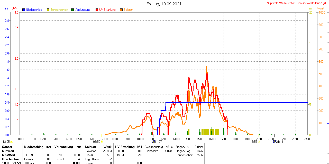Click the sunrise icon next to 06:50
The height and width of the screenshot is (164, 329).
click(102, 142)
